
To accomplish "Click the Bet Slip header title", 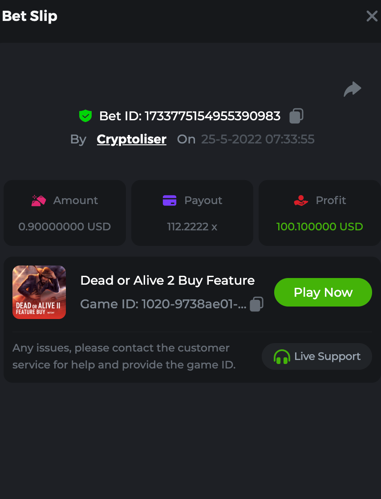I will coord(30,16).
